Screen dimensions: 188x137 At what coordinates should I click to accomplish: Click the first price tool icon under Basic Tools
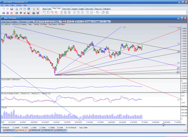44,12
